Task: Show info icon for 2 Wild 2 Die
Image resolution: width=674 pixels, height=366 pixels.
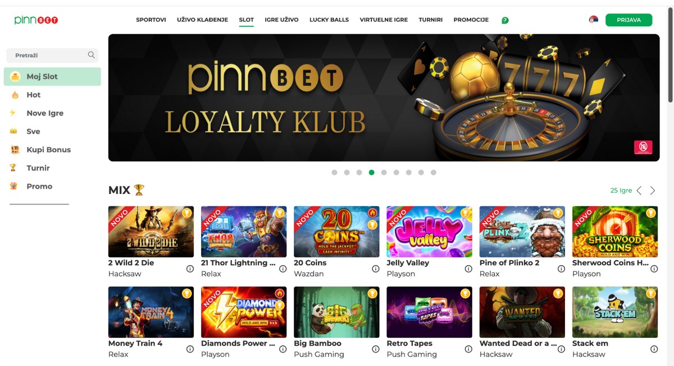Action: click(190, 268)
